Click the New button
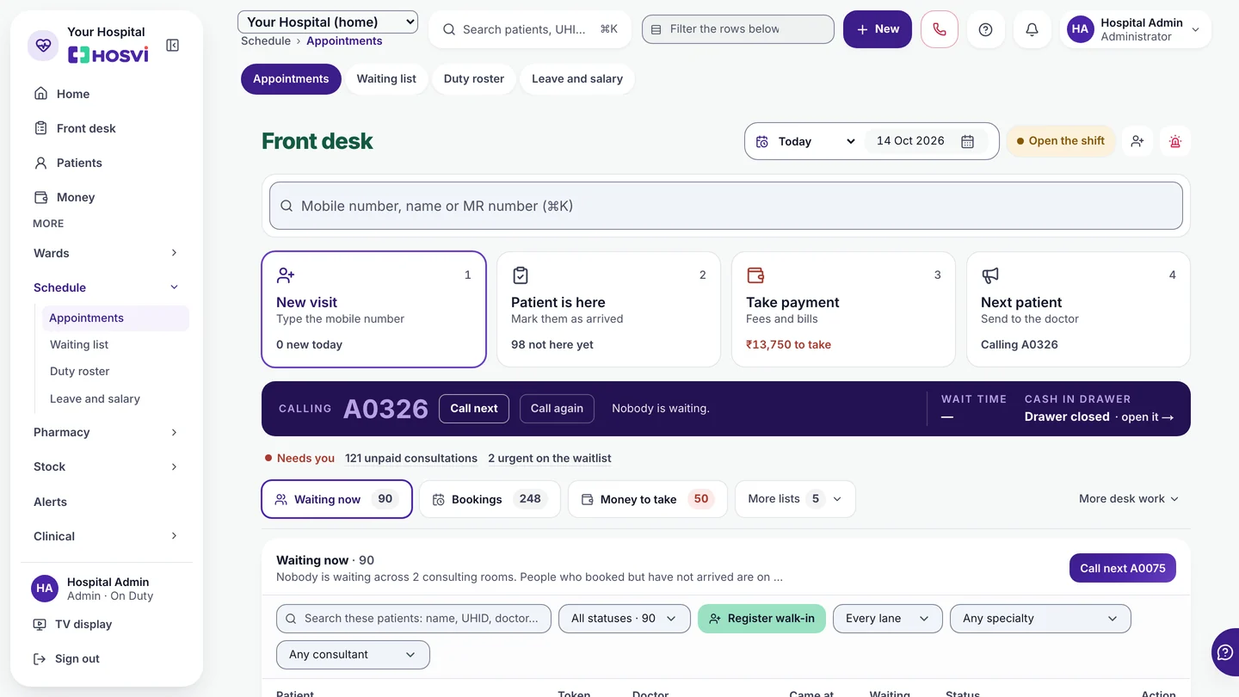The image size is (1239, 697). pyautogui.click(x=878, y=29)
